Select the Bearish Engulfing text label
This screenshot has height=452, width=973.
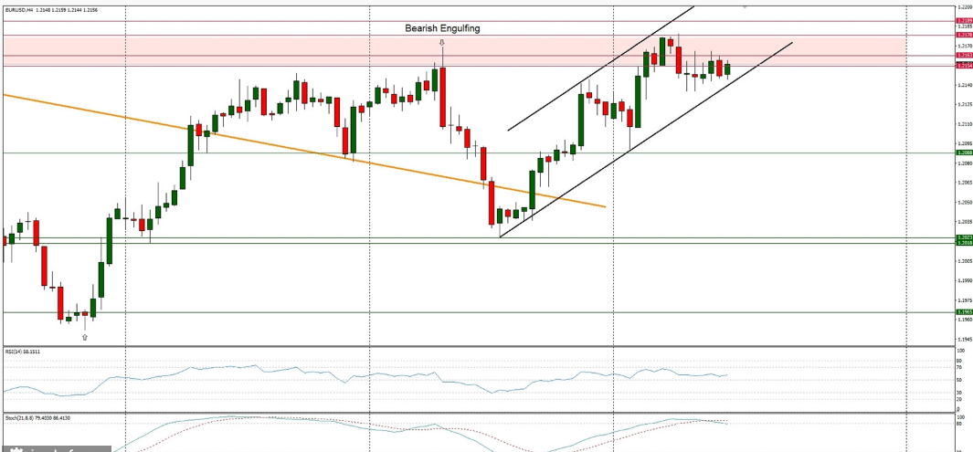442,28
